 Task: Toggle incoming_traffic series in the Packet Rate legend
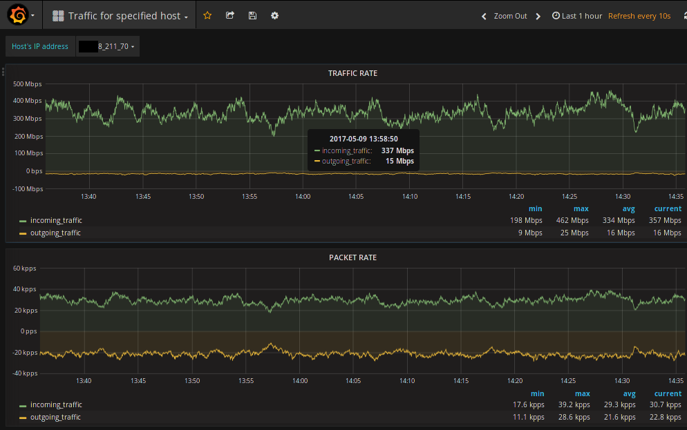click(56, 405)
